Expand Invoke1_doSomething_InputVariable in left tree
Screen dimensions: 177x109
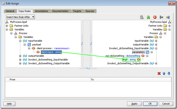coord(20,60)
